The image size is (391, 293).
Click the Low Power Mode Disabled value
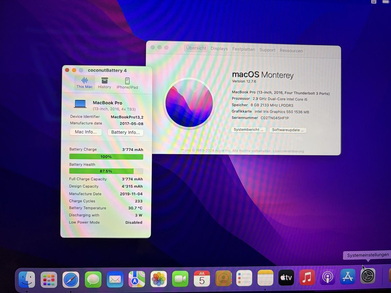[x=134, y=222]
